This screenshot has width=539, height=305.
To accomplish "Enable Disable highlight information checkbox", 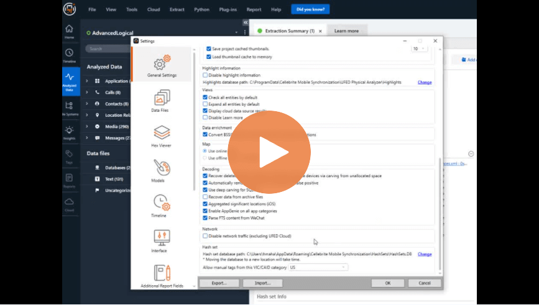I will click(205, 75).
